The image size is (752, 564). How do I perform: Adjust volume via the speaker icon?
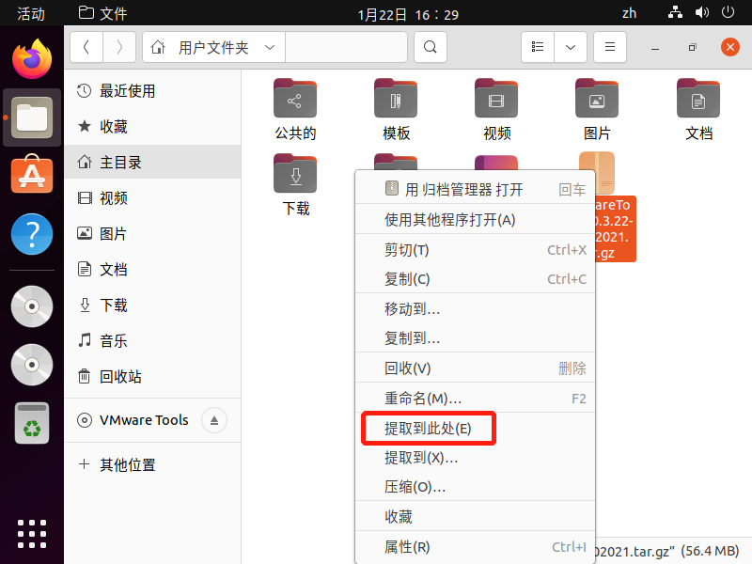701,12
